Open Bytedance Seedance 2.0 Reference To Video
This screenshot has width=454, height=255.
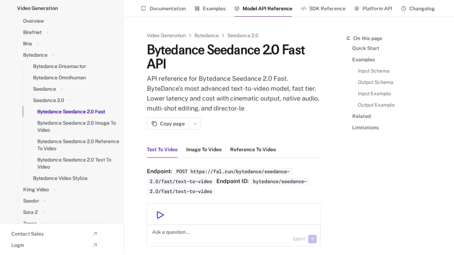point(78,145)
